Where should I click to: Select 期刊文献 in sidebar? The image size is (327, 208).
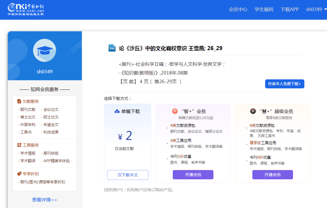pos(28,110)
